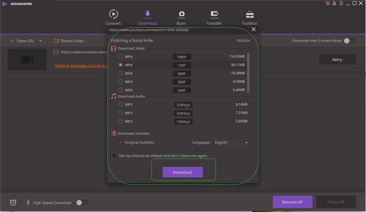366x212 pixels.
Task: Select MP4 1080P radio button
Action: coord(120,56)
